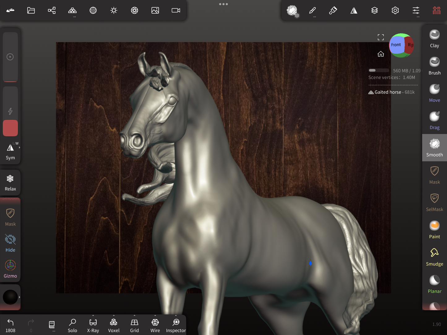Click the Front face of view cube
Image resolution: width=447 pixels, height=335 pixels.
(x=396, y=45)
